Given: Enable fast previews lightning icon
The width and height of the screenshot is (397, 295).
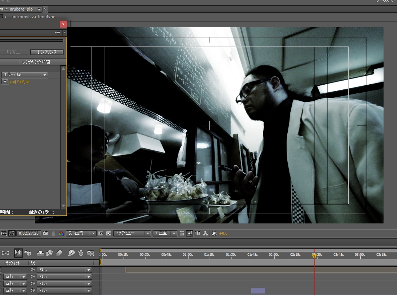Looking at the screenshot, I should 189,233.
